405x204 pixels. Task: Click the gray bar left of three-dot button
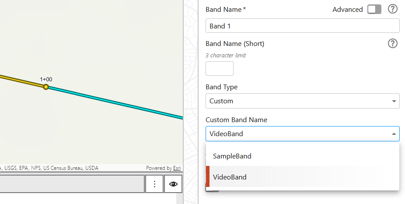[72, 184]
